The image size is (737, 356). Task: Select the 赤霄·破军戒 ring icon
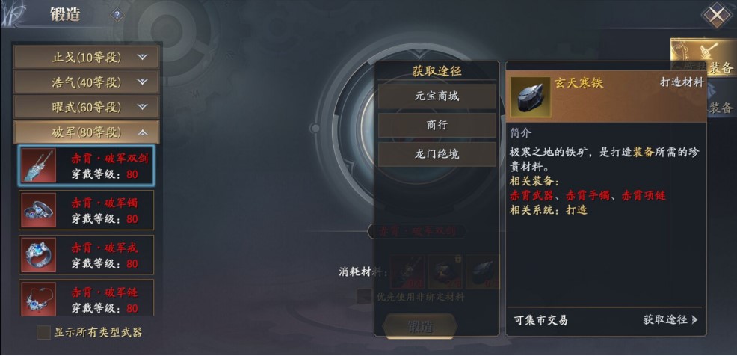pyautogui.click(x=39, y=254)
